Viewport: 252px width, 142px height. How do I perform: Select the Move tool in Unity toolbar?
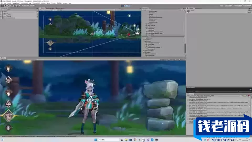(6, 6)
